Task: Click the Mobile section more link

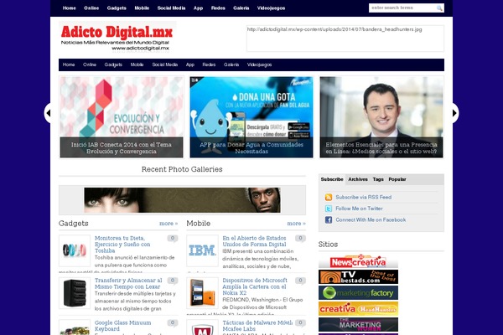Action: 297,224
